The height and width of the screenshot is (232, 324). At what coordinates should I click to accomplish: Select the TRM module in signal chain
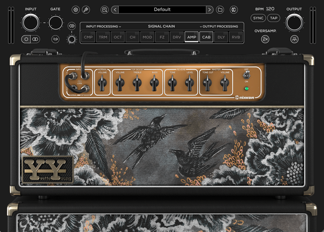tap(103, 37)
